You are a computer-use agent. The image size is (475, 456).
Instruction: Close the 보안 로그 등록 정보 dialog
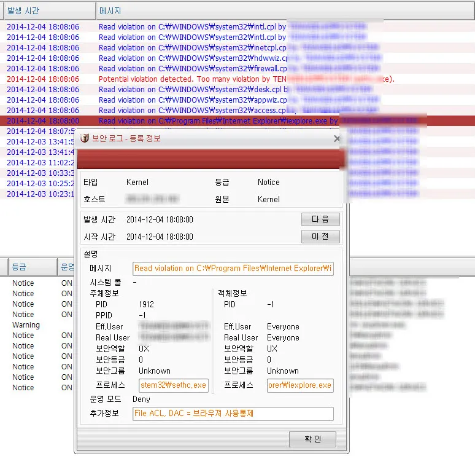pyautogui.click(x=336, y=139)
